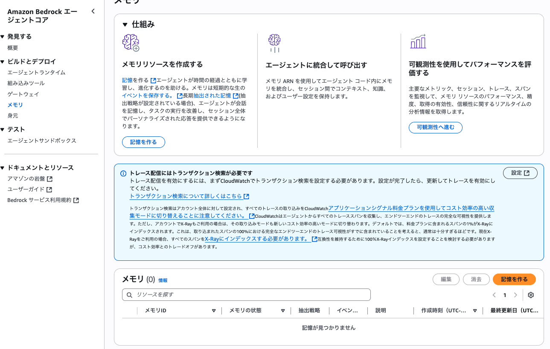Click the 設定 button on the notice
Image resolution: width=550 pixels, height=349 pixels.
coord(520,173)
